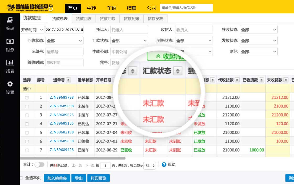294x185 pixels.
Task: Click sort icon on 已收货款 column
Action: pyautogui.click(x=261, y=80)
